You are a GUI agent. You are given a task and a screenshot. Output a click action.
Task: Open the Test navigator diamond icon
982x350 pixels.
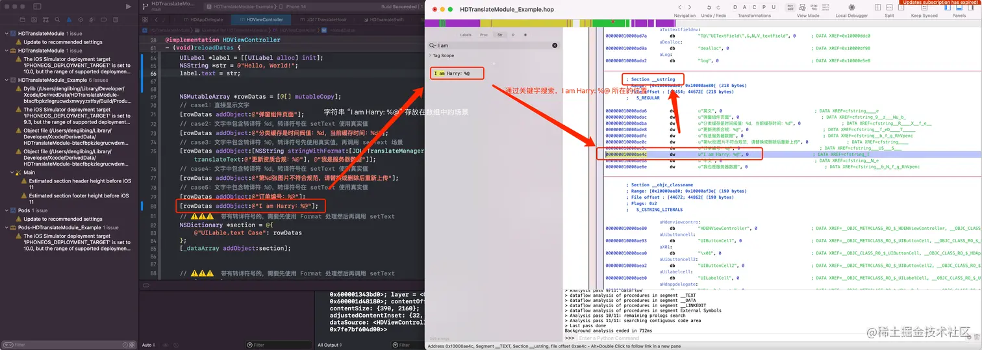[81, 20]
